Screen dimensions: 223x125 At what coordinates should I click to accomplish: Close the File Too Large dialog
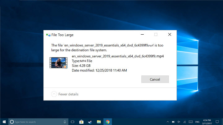click(169, 35)
